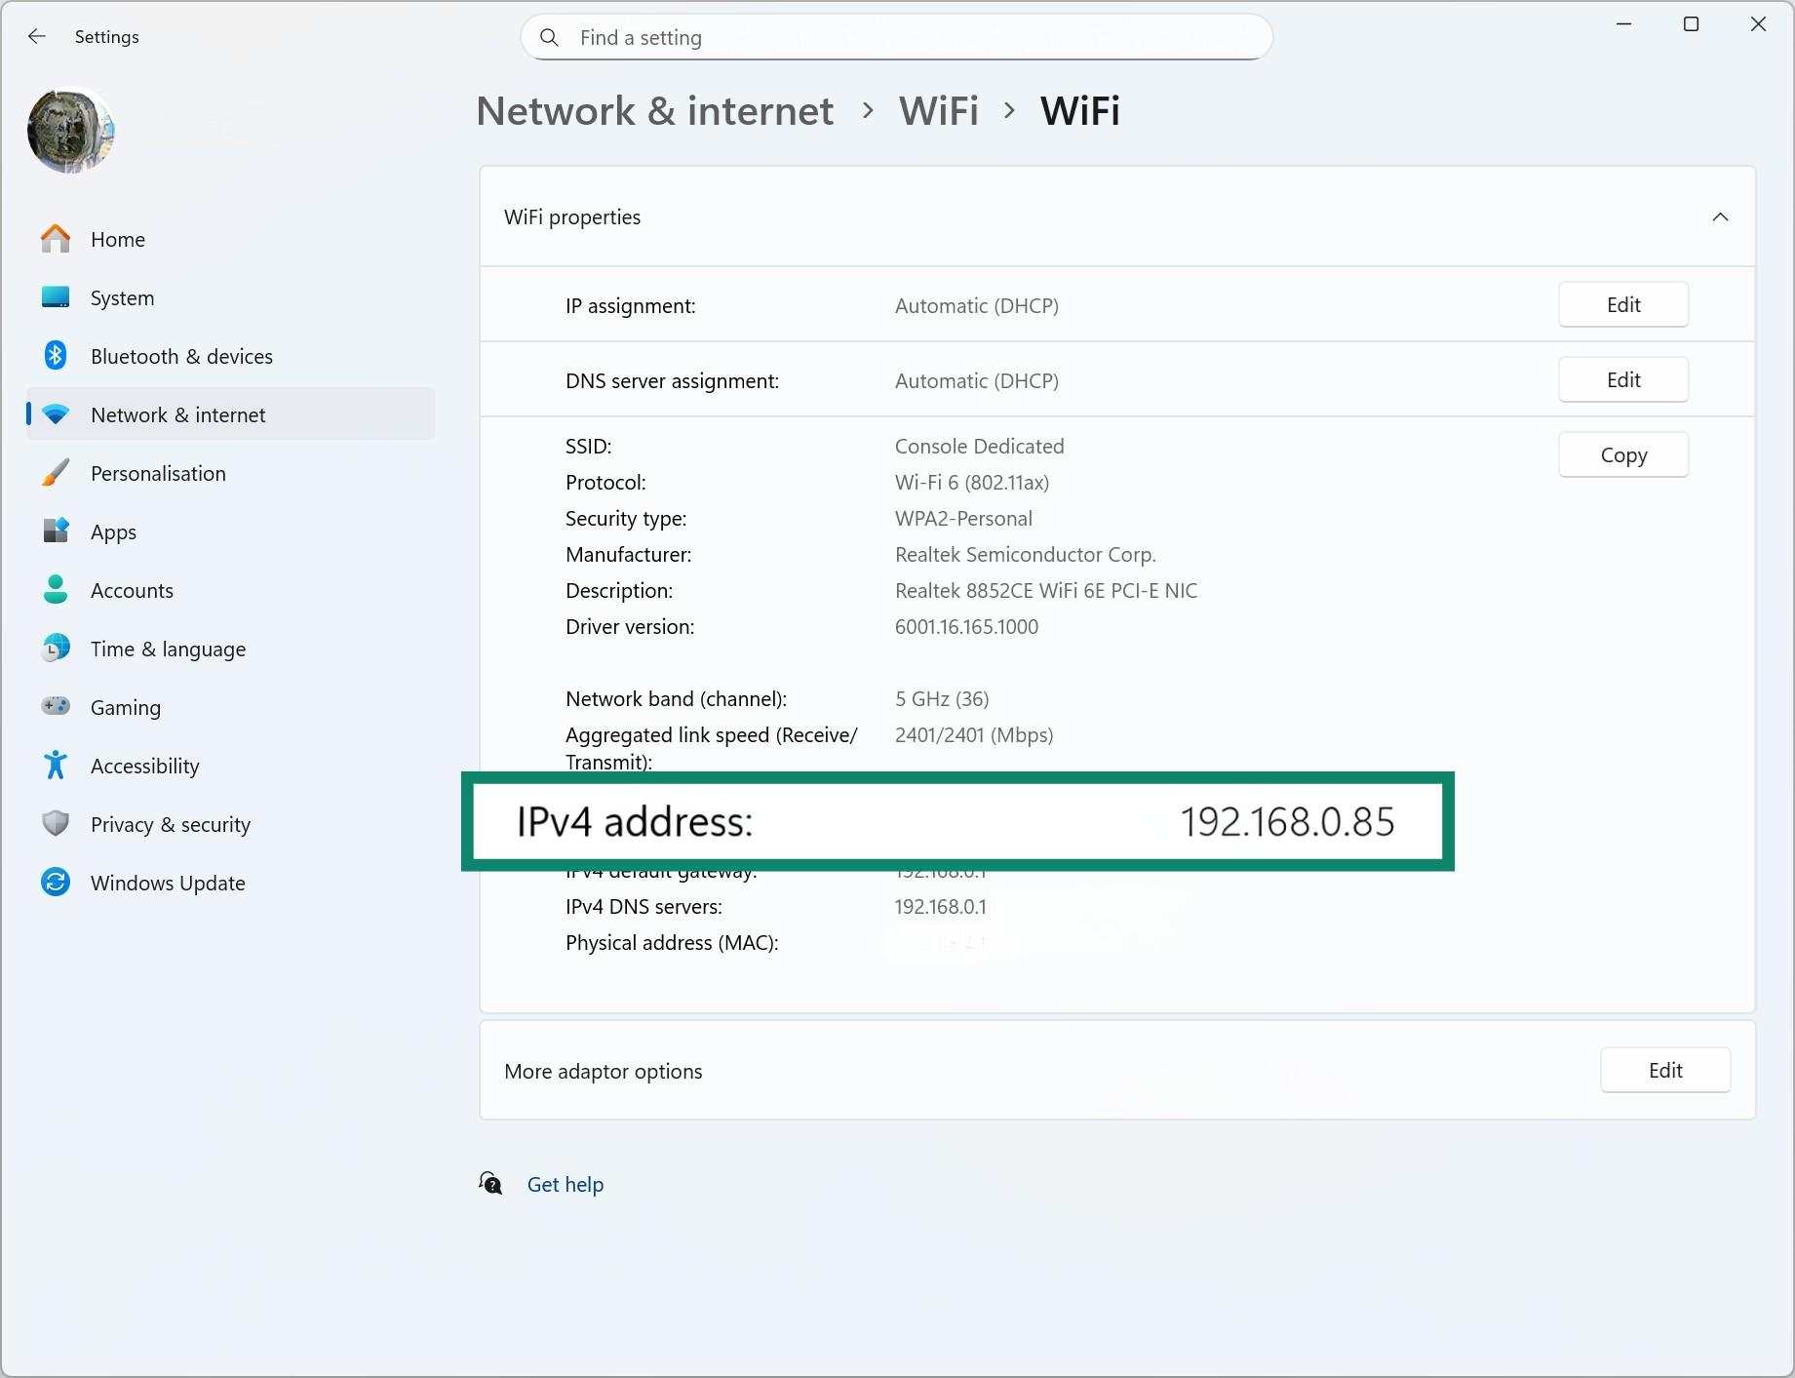Open the Home settings page
Screen dimensions: 1795x1378
pos(230,239)
